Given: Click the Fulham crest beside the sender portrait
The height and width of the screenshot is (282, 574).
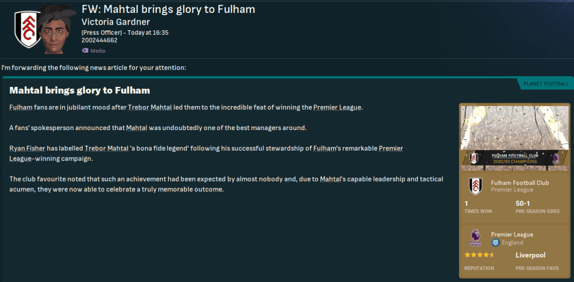Looking at the screenshot, I should pos(25,30).
